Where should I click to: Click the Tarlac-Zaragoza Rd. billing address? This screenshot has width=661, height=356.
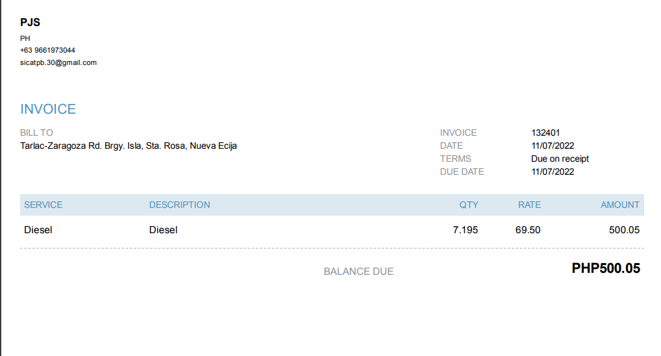pos(129,146)
